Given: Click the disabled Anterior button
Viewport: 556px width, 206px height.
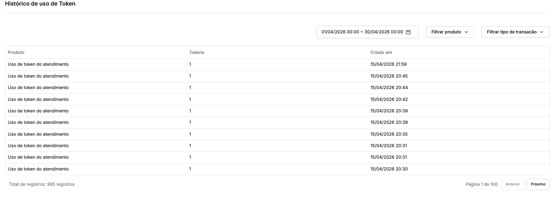Looking at the screenshot, I should 513,184.
